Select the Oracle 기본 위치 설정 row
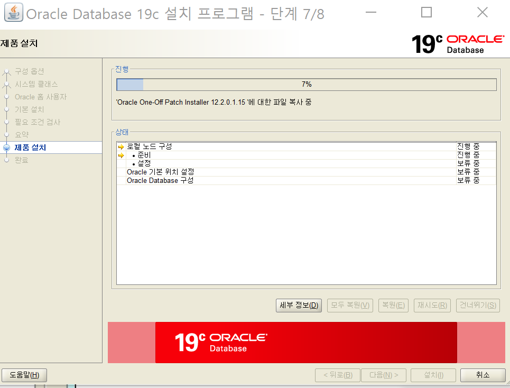 (307, 172)
